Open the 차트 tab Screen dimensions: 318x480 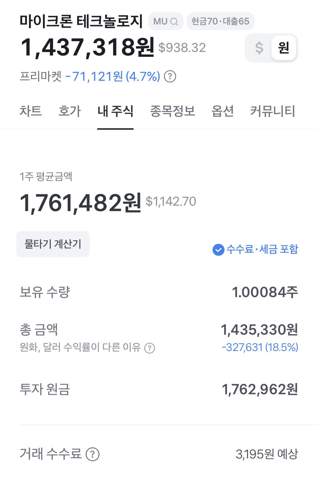[30, 111]
